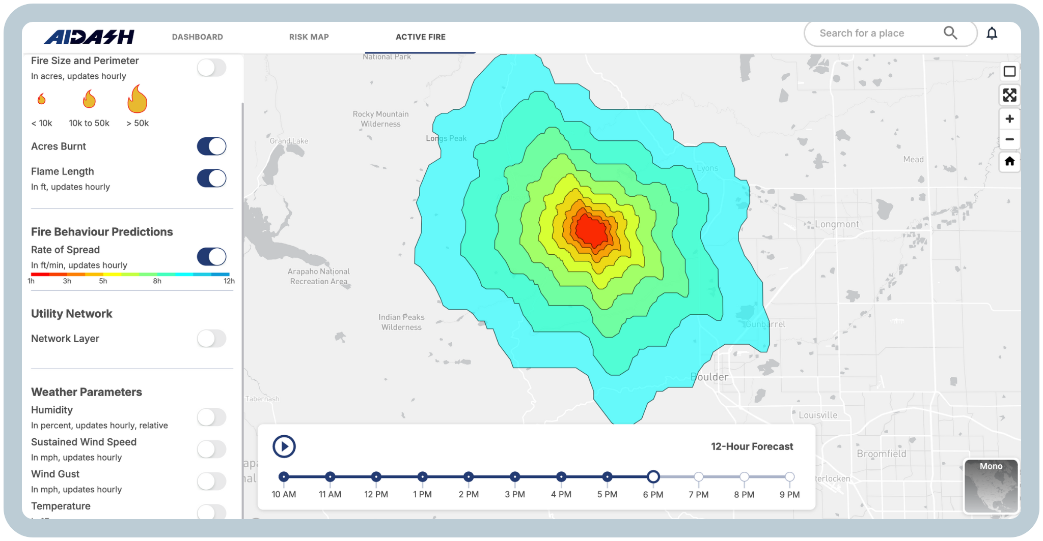Click the square map view icon
The image size is (1043, 541).
pos(1009,72)
